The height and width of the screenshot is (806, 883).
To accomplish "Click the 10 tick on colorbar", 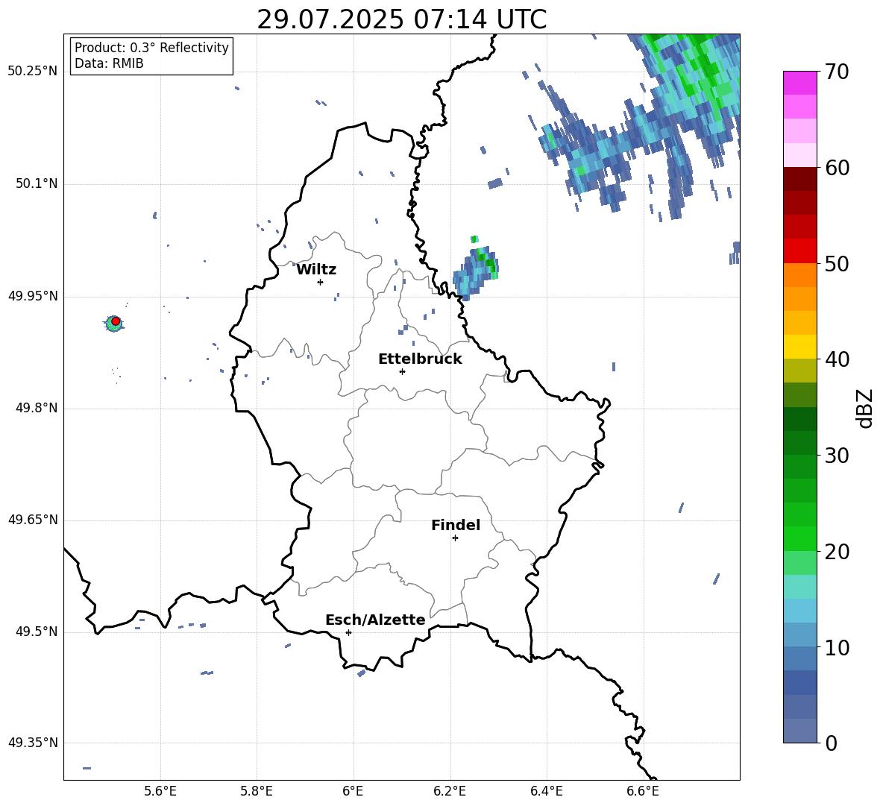I will [x=837, y=647].
